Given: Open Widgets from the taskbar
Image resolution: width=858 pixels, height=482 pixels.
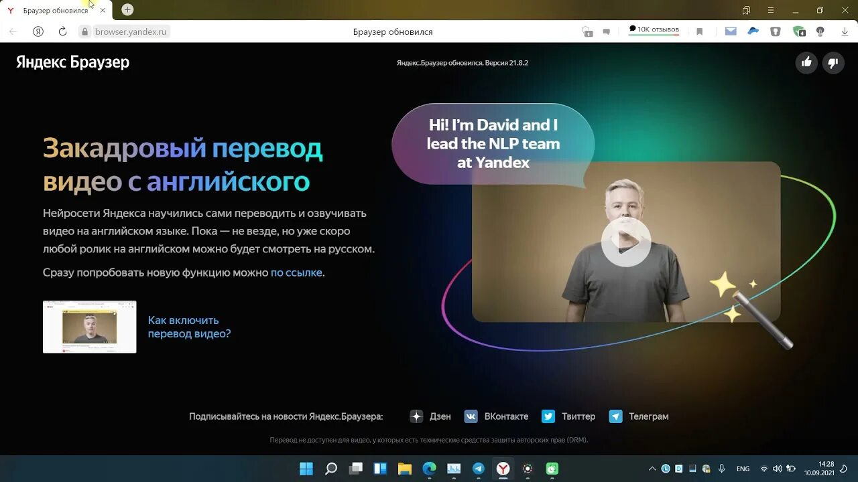Looking at the screenshot, I should [x=380, y=469].
